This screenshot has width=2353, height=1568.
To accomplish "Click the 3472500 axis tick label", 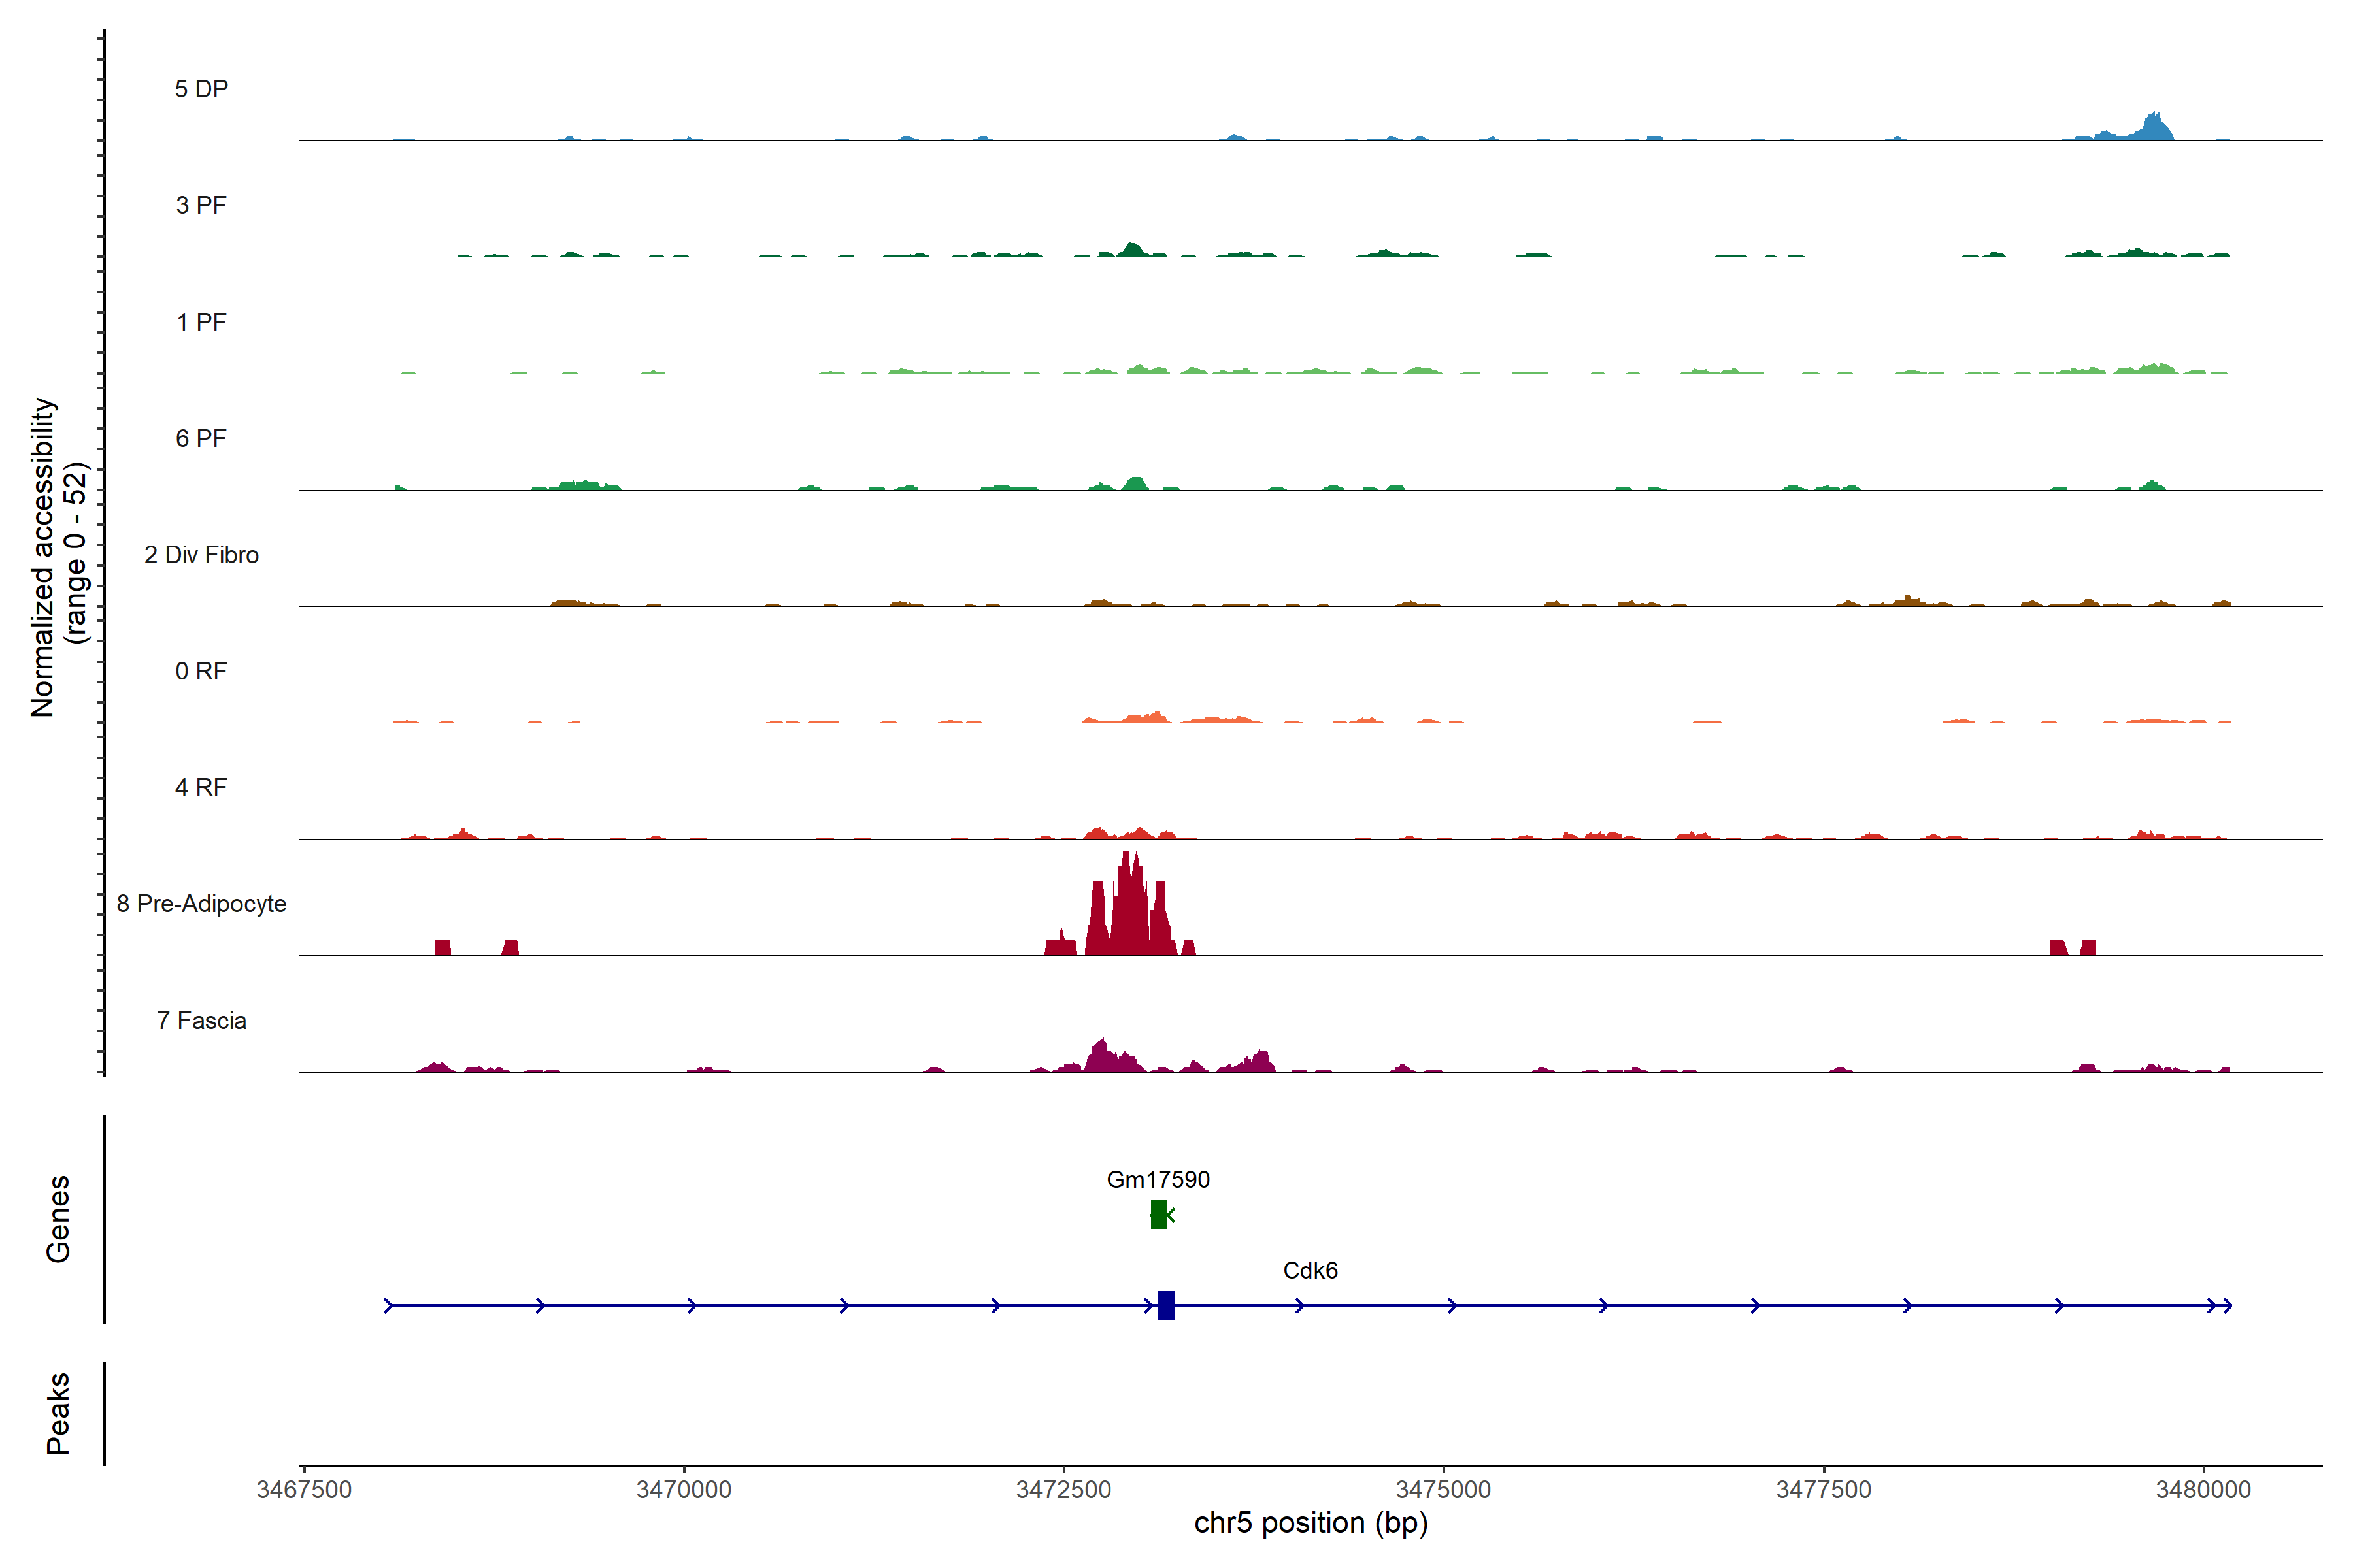I will point(1063,1489).
